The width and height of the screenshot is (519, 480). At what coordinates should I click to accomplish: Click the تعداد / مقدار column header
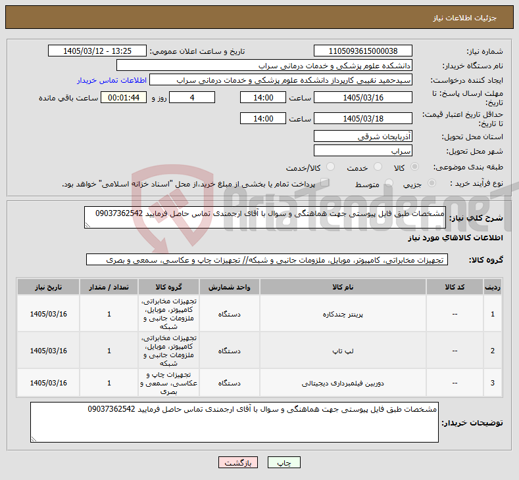(x=109, y=287)
